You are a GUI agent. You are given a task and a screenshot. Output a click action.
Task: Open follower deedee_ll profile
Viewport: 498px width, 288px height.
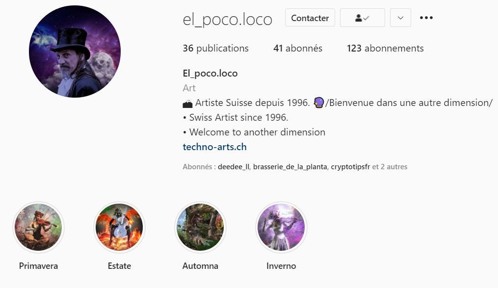coord(234,167)
